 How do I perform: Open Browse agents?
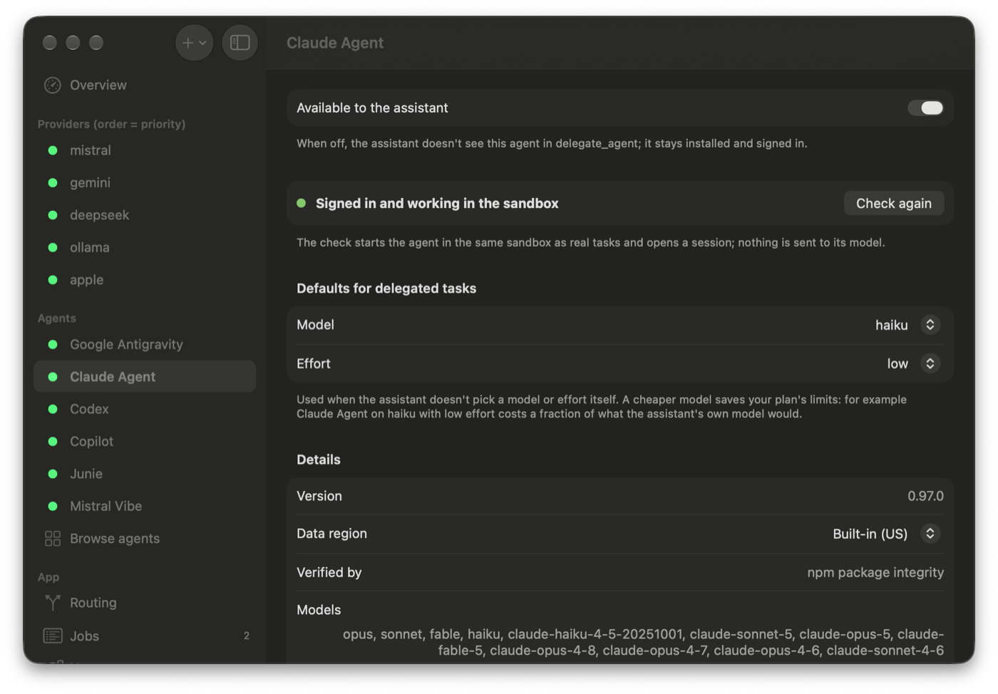tap(145, 539)
